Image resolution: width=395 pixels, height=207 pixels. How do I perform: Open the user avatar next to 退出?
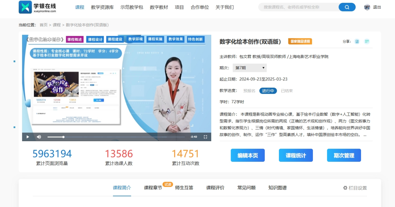click(367, 7)
